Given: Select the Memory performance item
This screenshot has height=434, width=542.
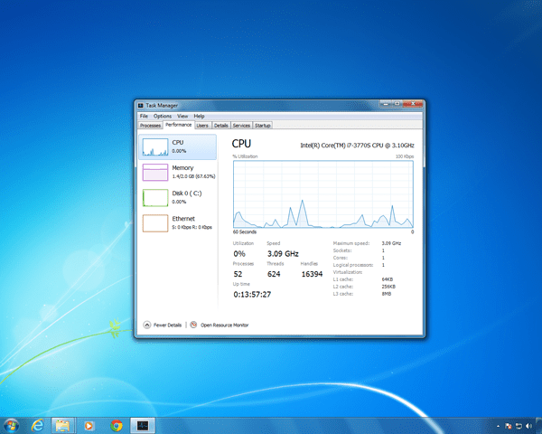Looking at the screenshot, I should pyautogui.click(x=178, y=173).
